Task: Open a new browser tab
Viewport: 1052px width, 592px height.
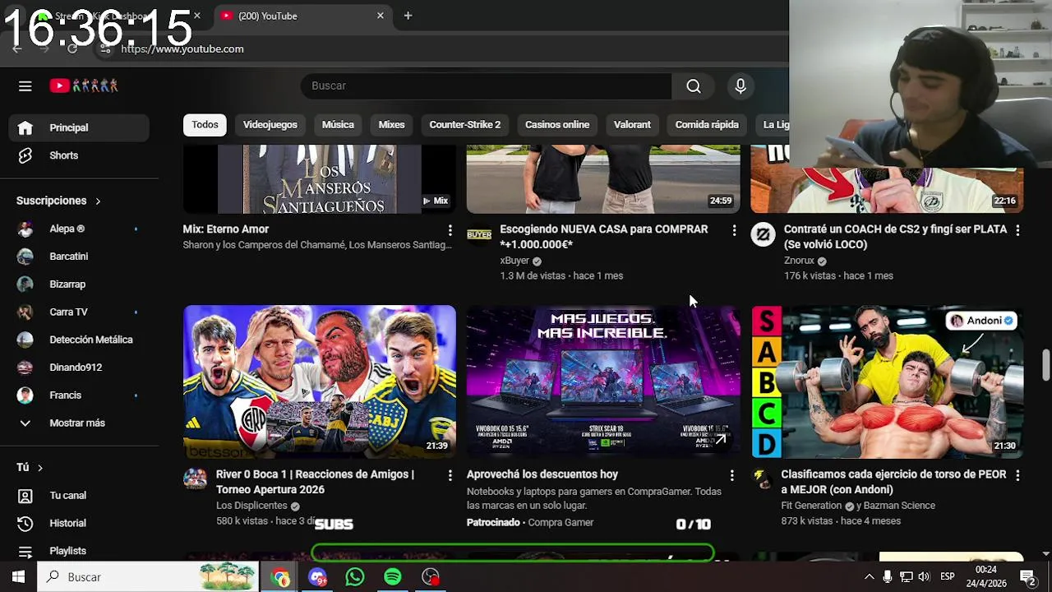Action: 408,16
